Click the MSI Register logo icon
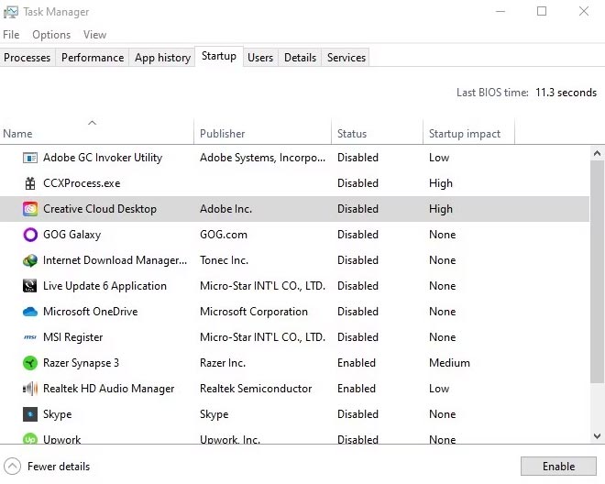 click(30, 337)
